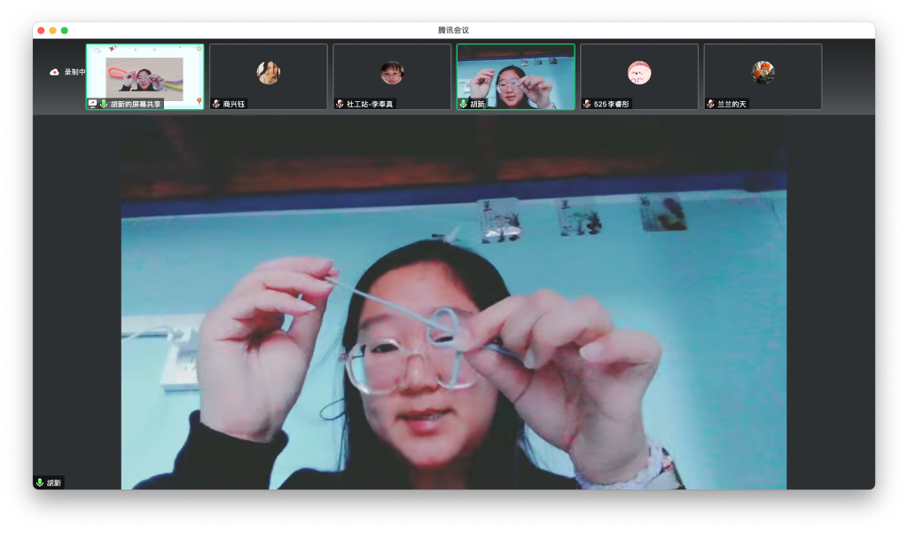The height and width of the screenshot is (533, 908).
Task: Select 社工站-李奉真 participant avatar
Action: (x=391, y=73)
